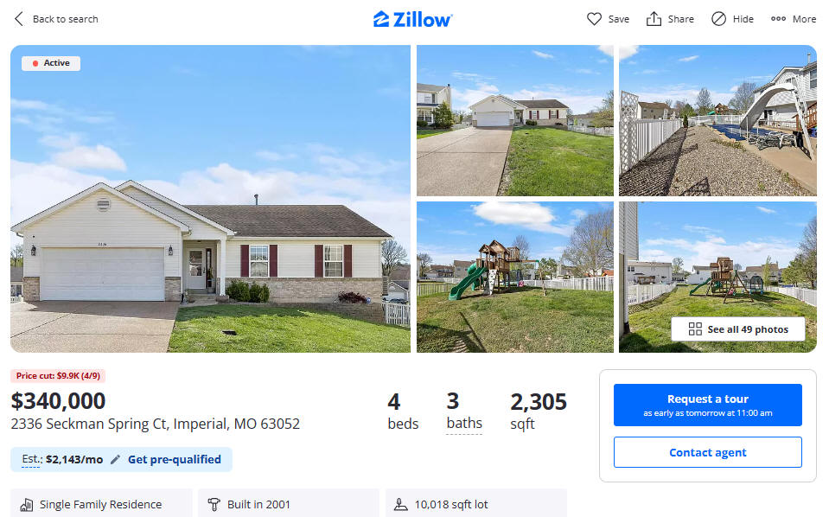Click the photo grid icon

pyautogui.click(x=695, y=329)
